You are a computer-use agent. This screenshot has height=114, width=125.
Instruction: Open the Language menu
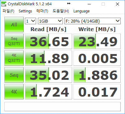point(81,11)
